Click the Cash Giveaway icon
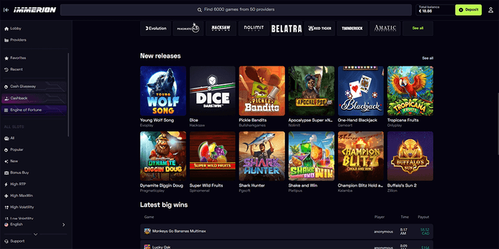 click(x=7, y=86)
